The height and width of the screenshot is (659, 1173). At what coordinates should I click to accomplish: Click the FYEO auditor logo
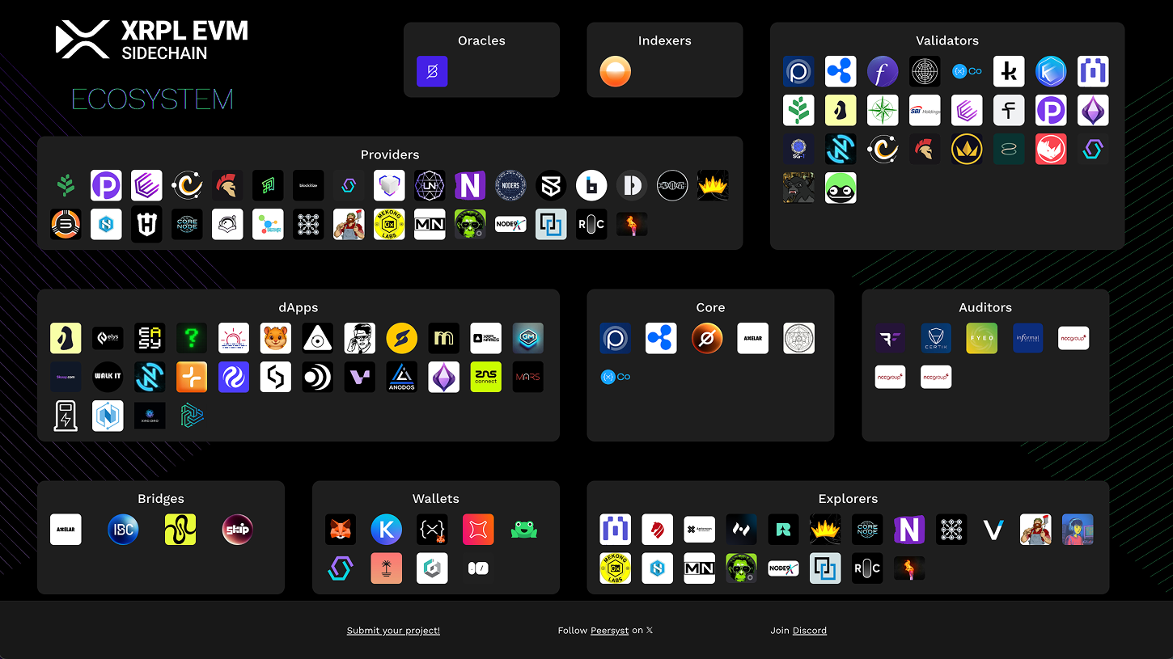981,338
